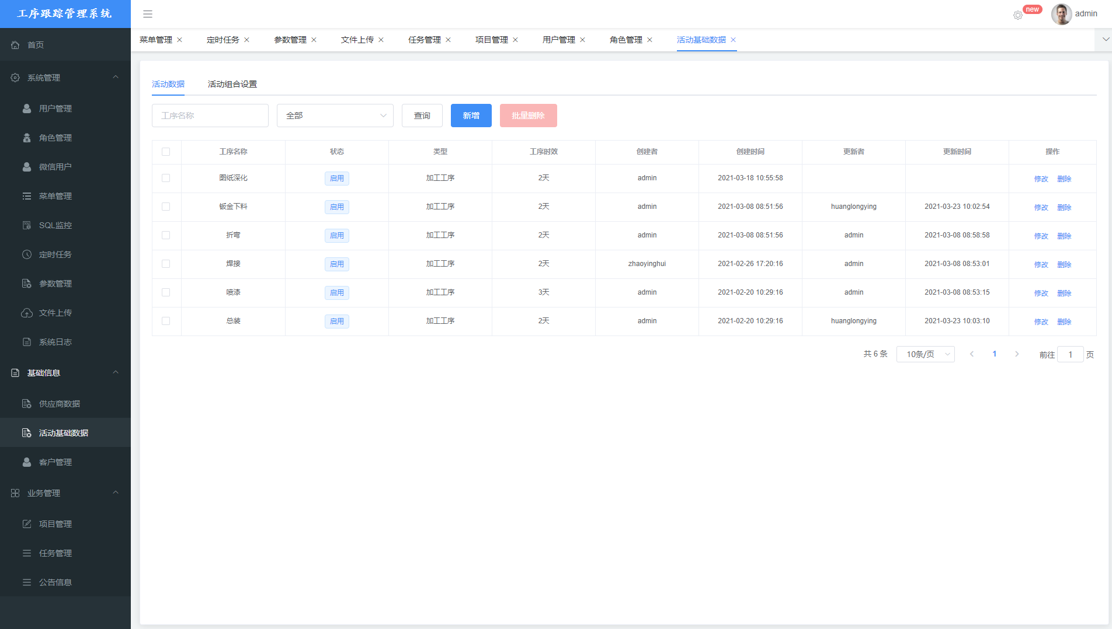The image size is (1112, 629).
Task: Click 删除 link in the 图纸深化 row
Action: 1064,179
